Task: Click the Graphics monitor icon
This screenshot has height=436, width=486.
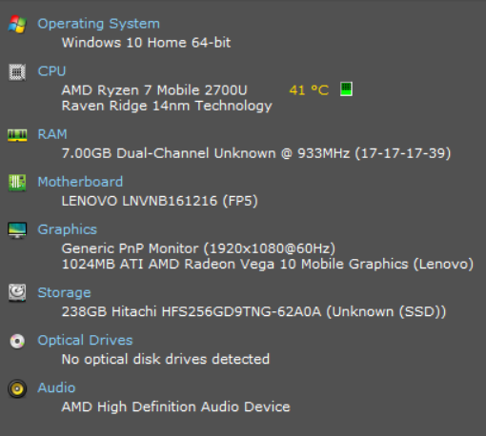Action: [17, 230]
